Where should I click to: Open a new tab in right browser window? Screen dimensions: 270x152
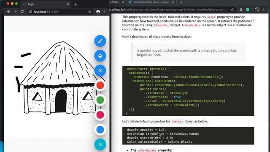point(181,2)
